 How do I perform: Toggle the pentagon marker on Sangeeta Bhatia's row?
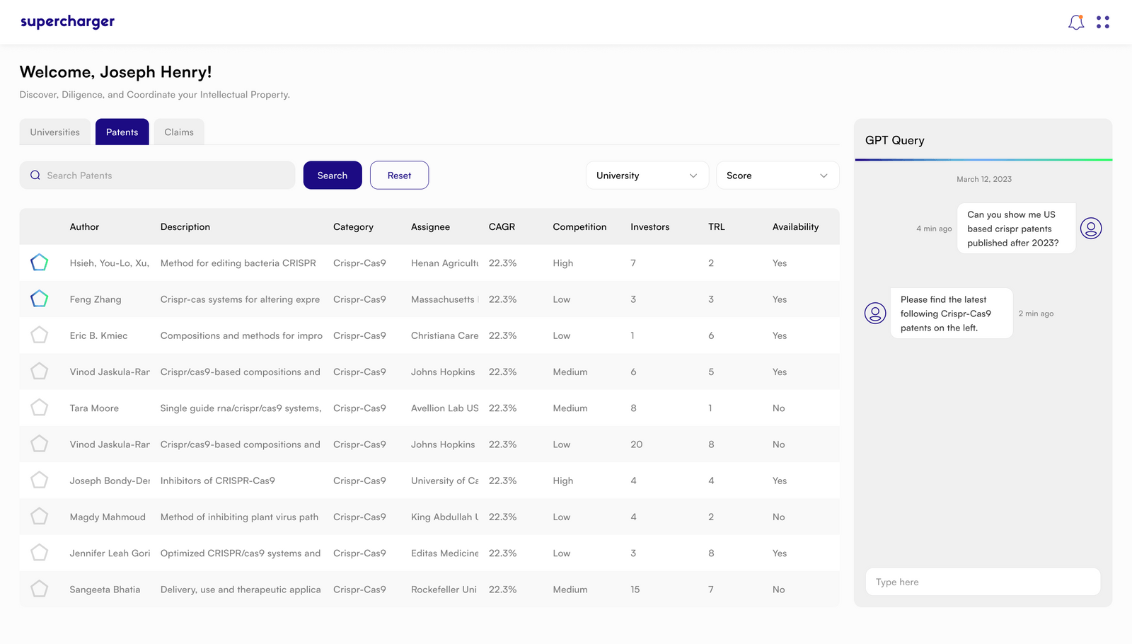[39, 588]
